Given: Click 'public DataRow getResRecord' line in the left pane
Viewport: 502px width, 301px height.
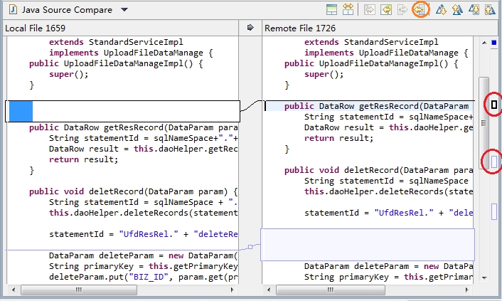Looking at the screenshot, I should click(x=134, y=127).
